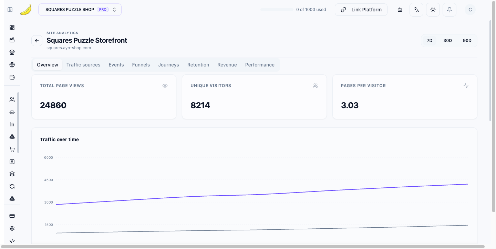Open the storefront icon in the sidebar

coord(12,52)
